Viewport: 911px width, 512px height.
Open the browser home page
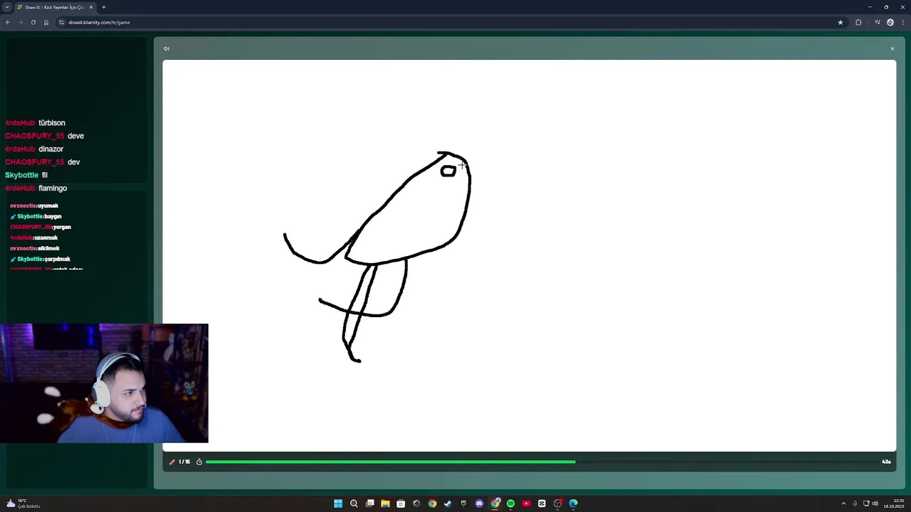(46, 22)
